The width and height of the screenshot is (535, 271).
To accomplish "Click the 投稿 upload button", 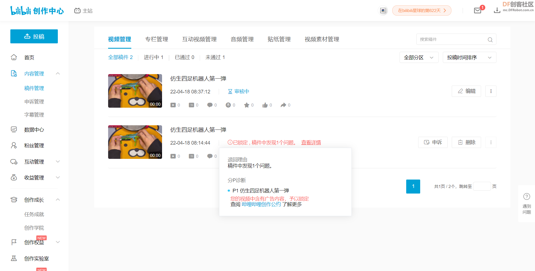I will click(x=34, y=36).
